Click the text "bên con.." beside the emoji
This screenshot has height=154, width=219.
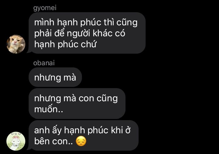pos(54,141)
